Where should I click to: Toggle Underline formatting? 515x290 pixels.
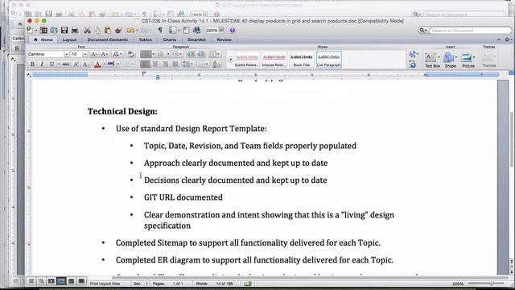pos(51,64)
